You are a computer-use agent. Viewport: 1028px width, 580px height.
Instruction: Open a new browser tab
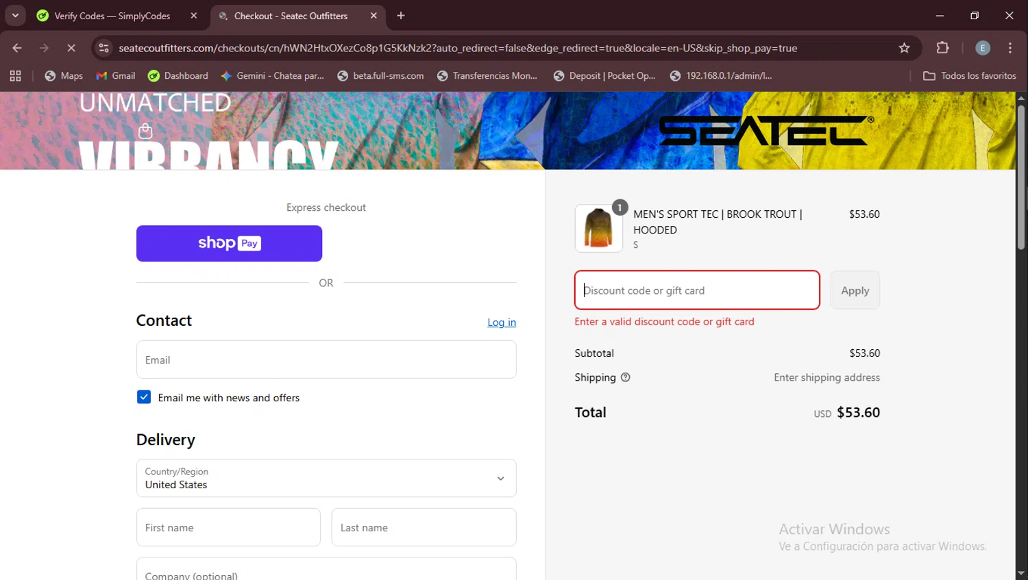(x=401, y=16)
